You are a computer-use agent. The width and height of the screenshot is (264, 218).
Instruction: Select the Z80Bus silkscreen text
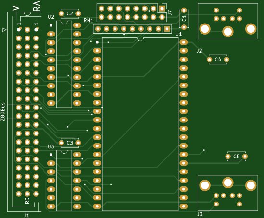click(3, 112)
